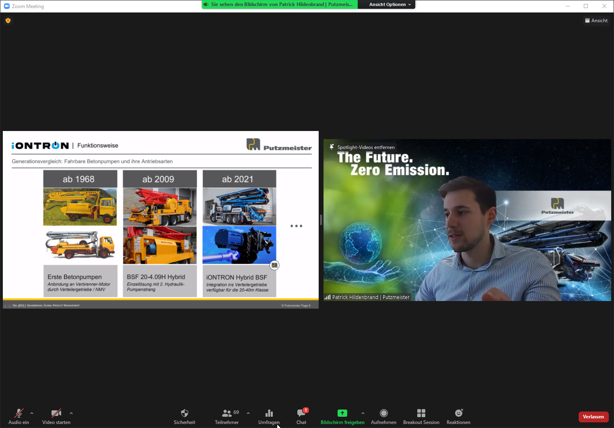
Task: Click the ab 2009 column header on slide
Action: (x=160, y=179)
